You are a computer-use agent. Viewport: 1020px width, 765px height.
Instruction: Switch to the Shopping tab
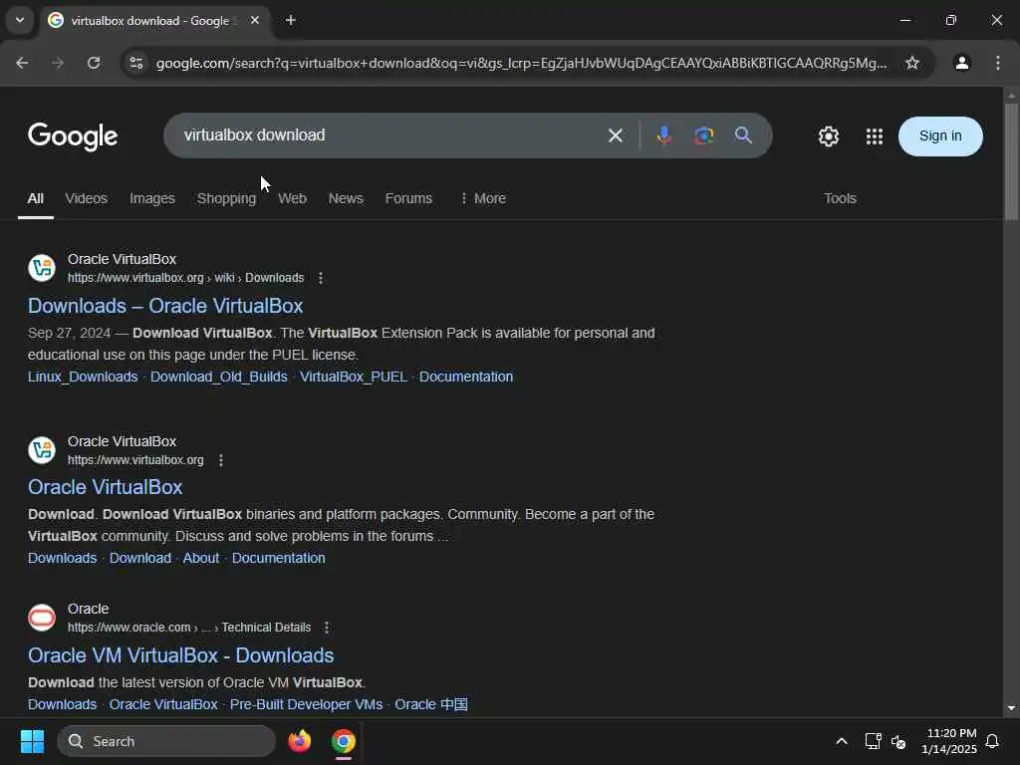226,198
